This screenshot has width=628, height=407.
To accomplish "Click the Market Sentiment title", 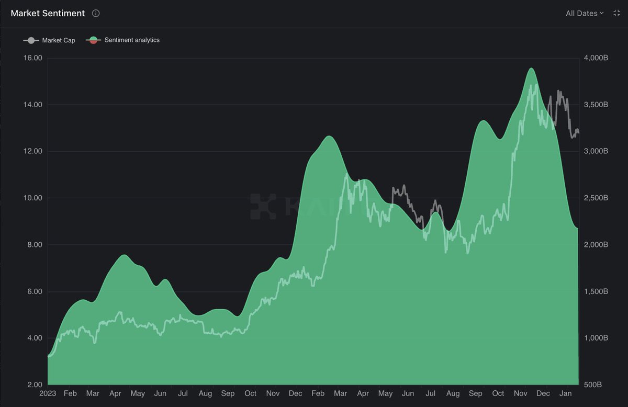I will 48,14.
